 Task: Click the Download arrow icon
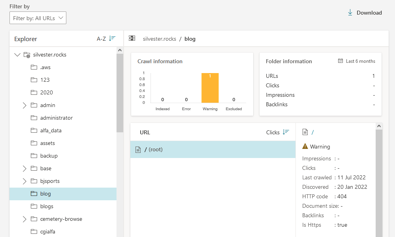[350, 13]
